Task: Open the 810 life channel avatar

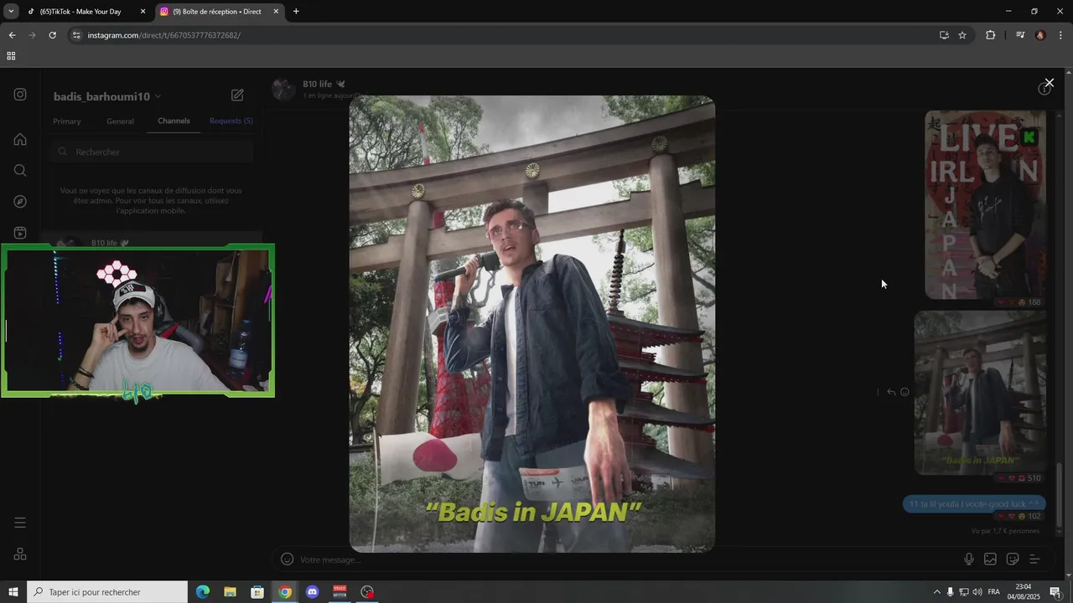Action: [283, 90]
